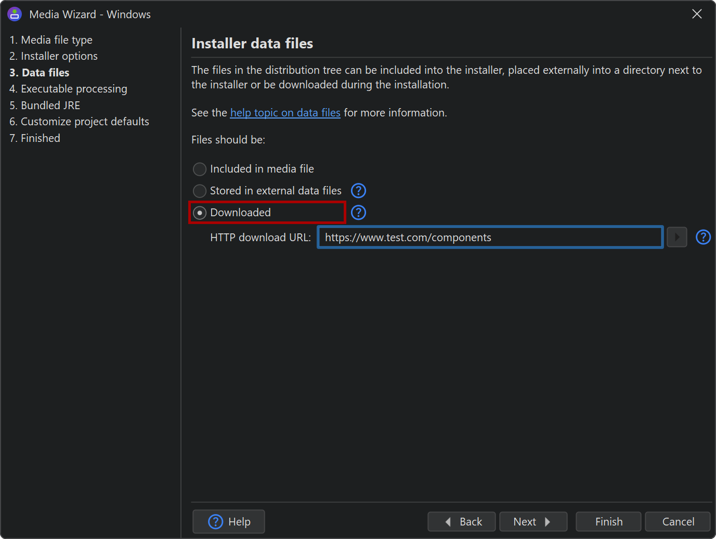
Task: Click the Help button
Action: coord(229,521)
